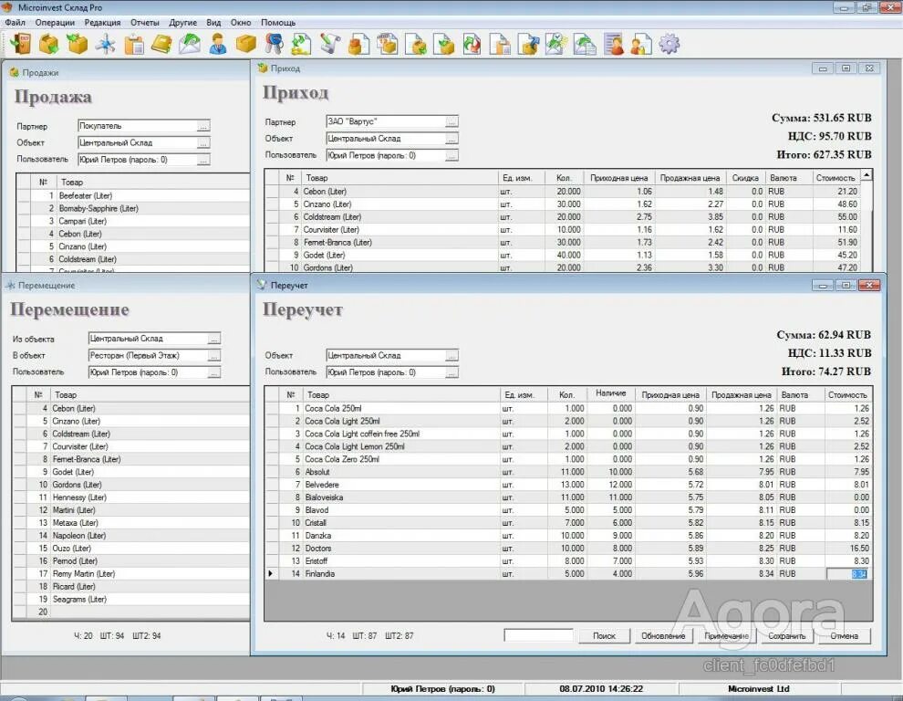Click the highlighted Стоимость cell of Finlandia
This screenshot has width=903, height=701.
tap(847, 573)
